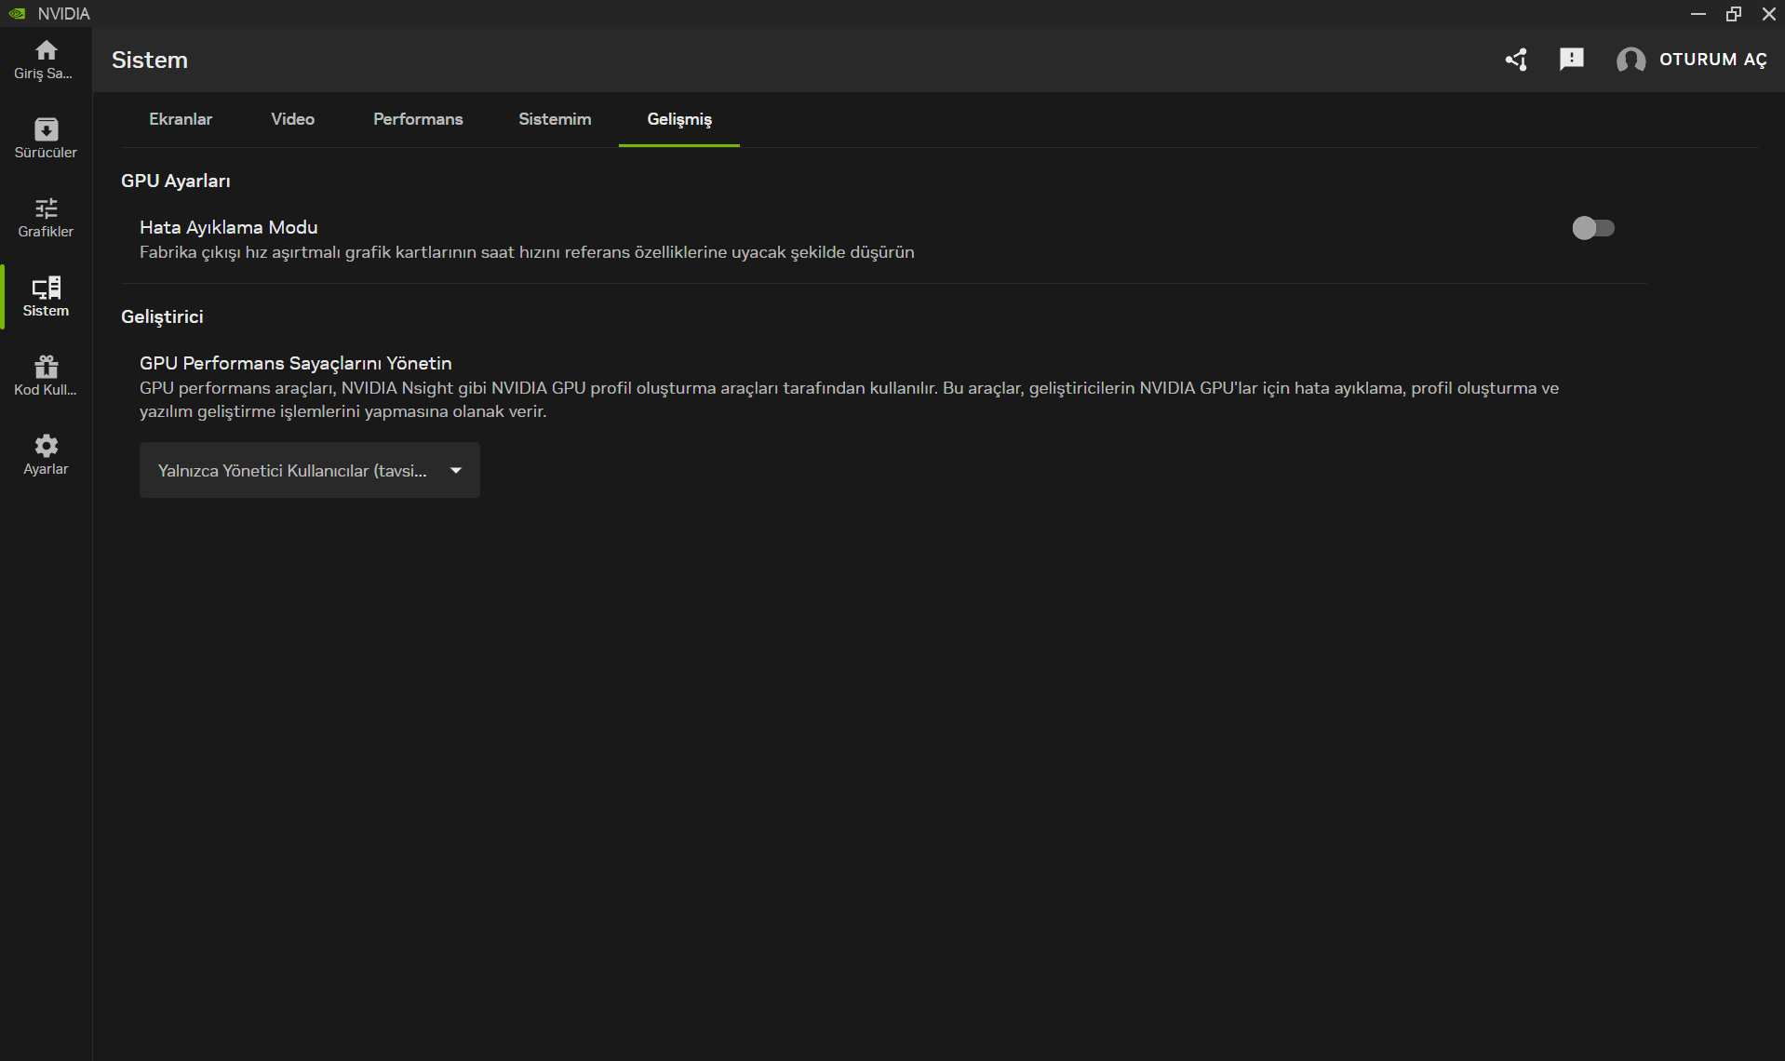Switch to the Video tab
The height and width of the screenshot is (1061, 1785).
coord(292,119)
